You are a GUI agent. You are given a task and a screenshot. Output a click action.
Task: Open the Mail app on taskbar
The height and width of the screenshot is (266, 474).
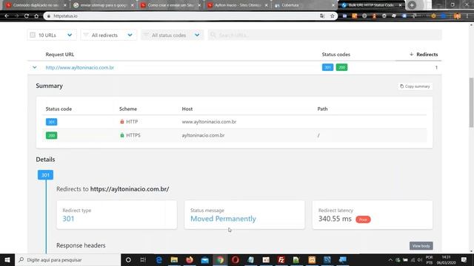[x=205, y=259]
